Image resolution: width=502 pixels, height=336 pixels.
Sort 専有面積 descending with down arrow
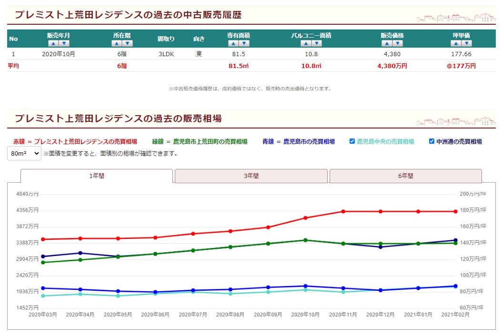[244, 43]
